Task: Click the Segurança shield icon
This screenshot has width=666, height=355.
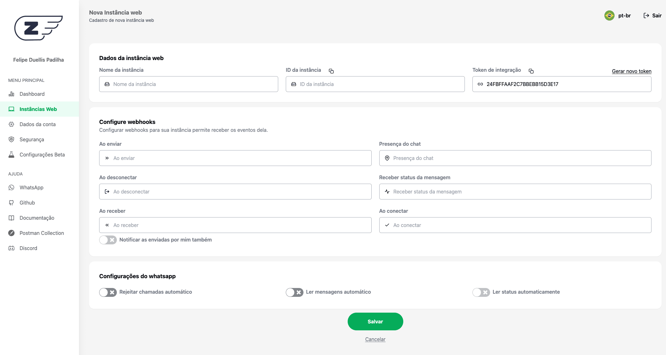Action: tap(11, 139)
